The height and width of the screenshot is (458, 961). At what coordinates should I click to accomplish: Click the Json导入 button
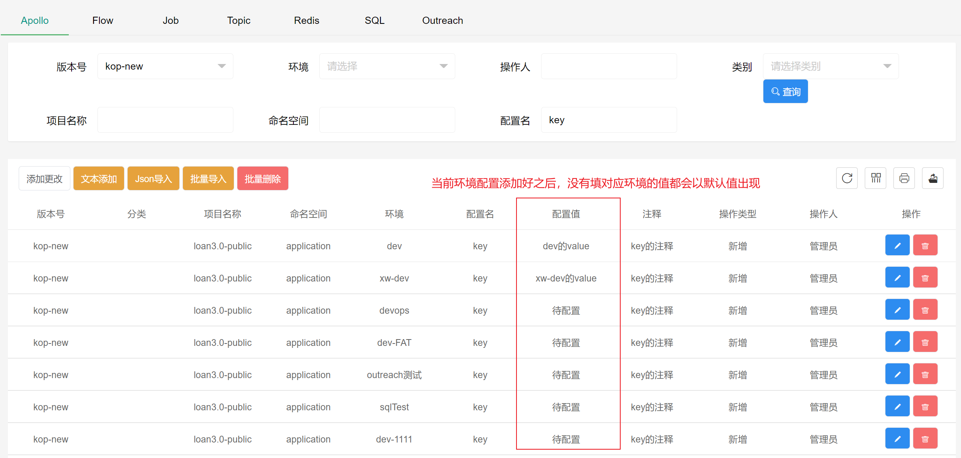153,179
